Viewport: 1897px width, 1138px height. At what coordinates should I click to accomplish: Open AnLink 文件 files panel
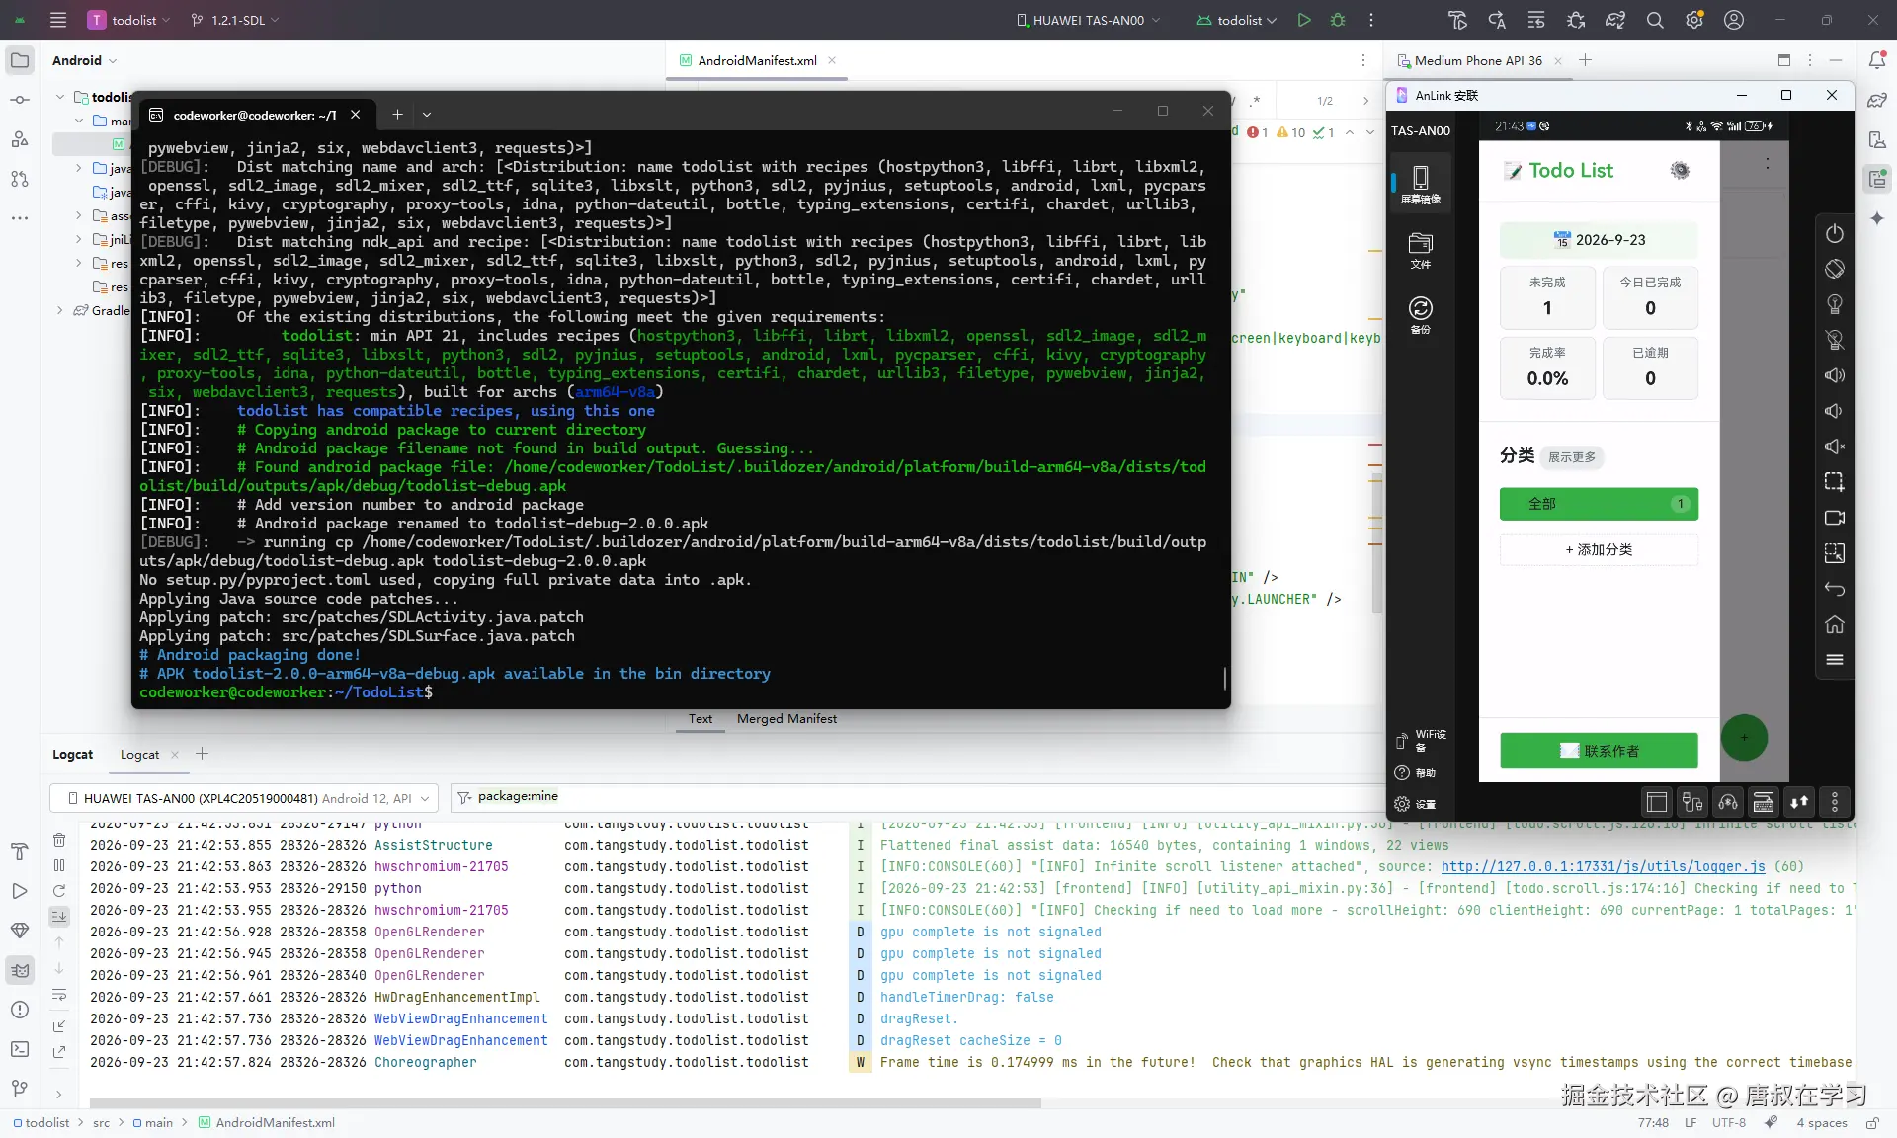1421,250
